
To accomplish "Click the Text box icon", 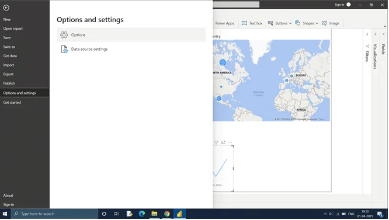I will [245, 23].
